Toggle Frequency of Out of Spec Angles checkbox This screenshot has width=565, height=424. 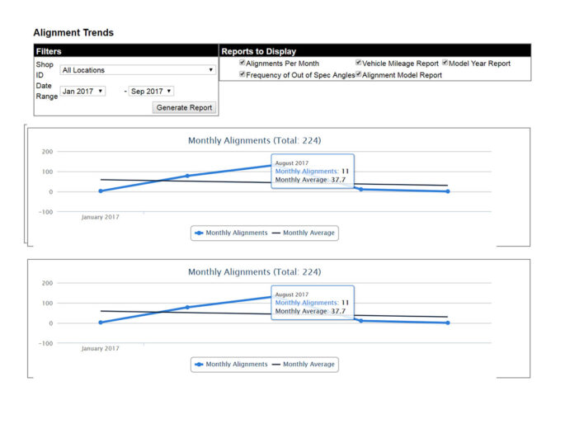click(x=242, y=74)
